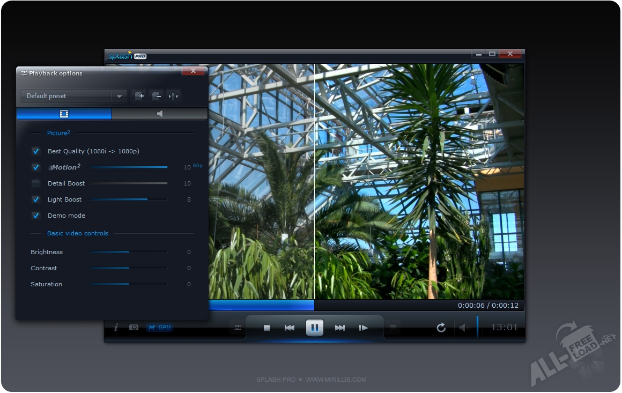Switch to the audio options tab
This screenshot has height=393, width=622.
pos(159,114)
